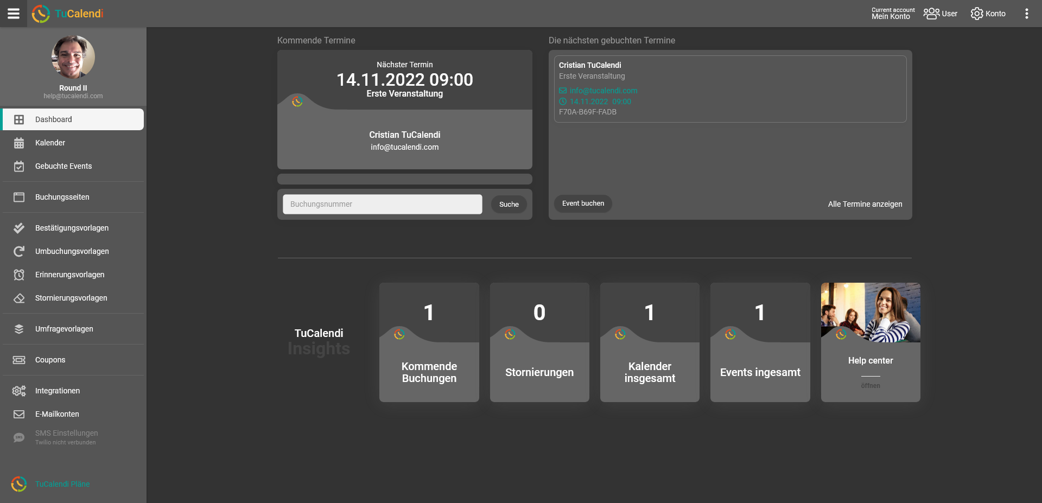Go to the E-Mailkonten menu item
This screenshot has height=503, width=1042.
[57, 414]
